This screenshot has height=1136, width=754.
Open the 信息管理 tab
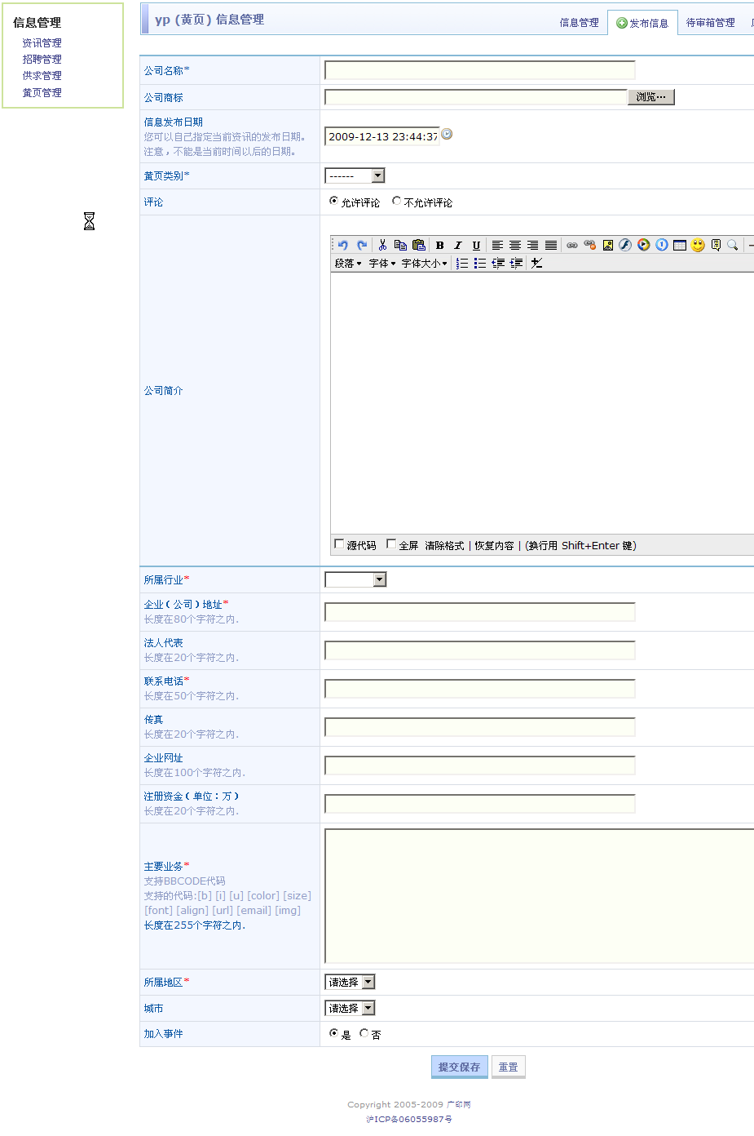point(579,23)
